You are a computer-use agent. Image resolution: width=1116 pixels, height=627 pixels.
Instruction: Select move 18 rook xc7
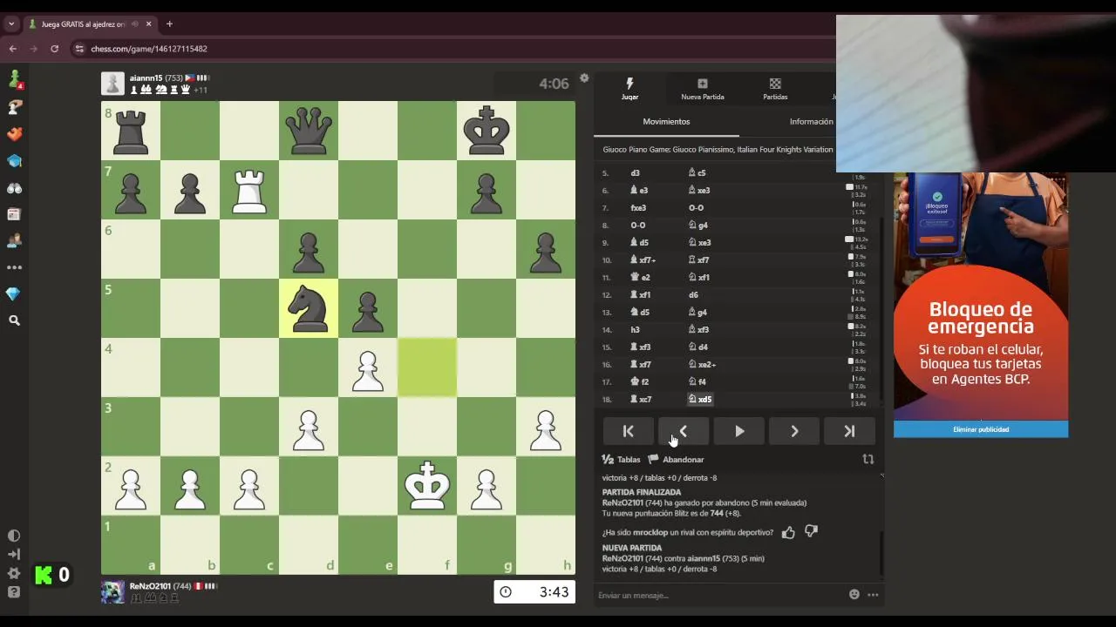641,400
